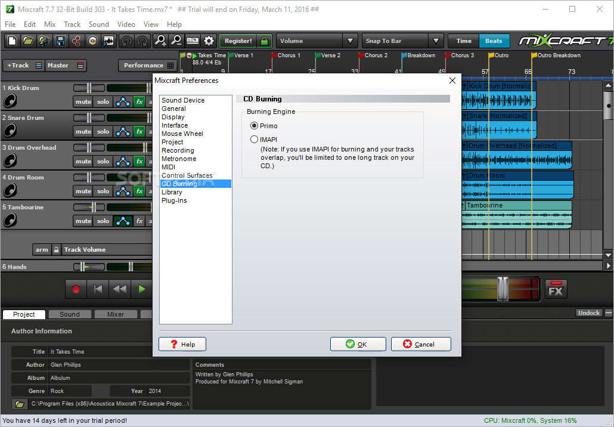This screenshot has width=614, height=427.
Task: Click the mix down to audio file icon
Action: tap(108, 41)
